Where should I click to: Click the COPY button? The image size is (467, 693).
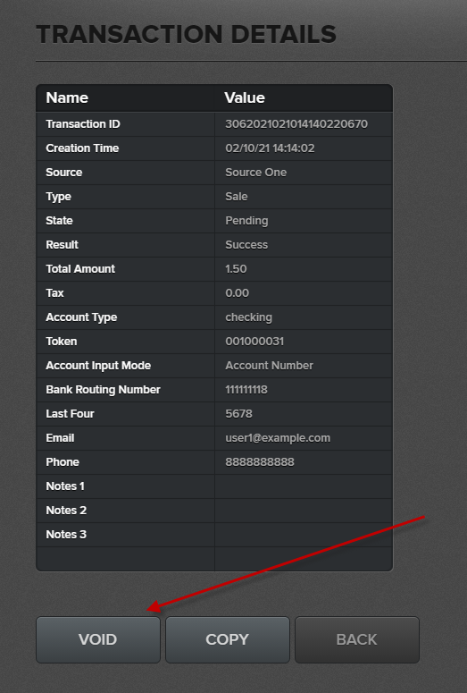tap(228, 639)
